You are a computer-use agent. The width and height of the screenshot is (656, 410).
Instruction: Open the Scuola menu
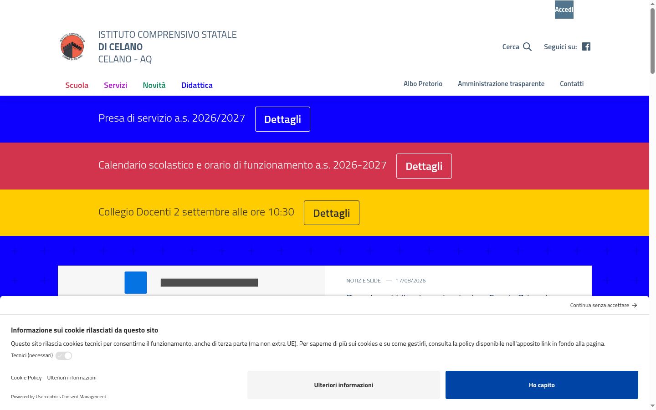pyautogui.click(x=77, y=85)
